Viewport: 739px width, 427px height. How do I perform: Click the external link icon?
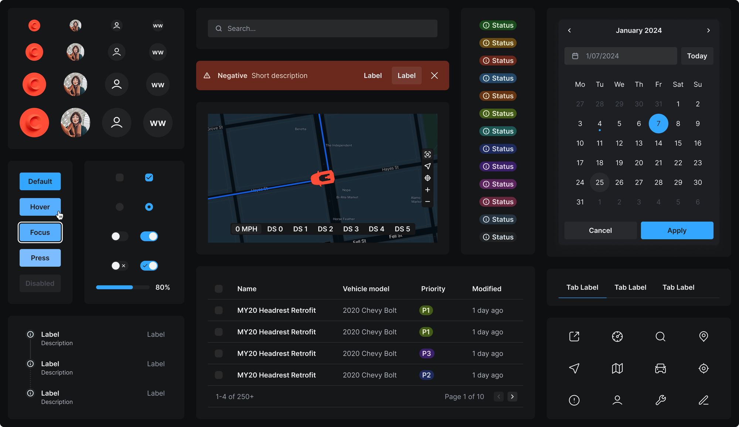(x=574, y=337)
